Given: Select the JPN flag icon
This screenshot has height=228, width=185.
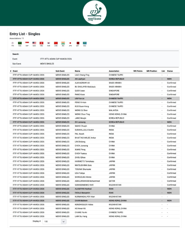Looking at the screenshot, I should 70,43.
